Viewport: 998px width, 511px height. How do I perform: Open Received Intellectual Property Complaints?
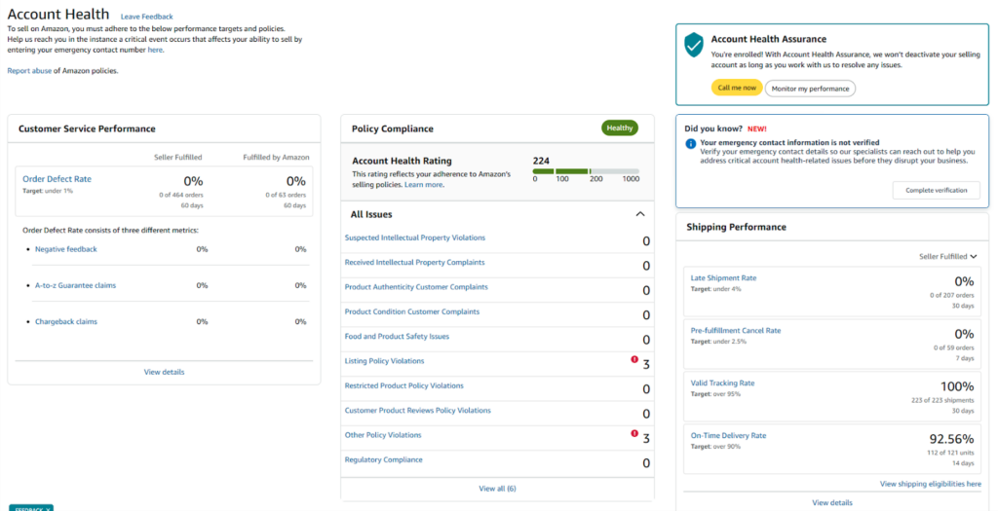coord(414,262)
